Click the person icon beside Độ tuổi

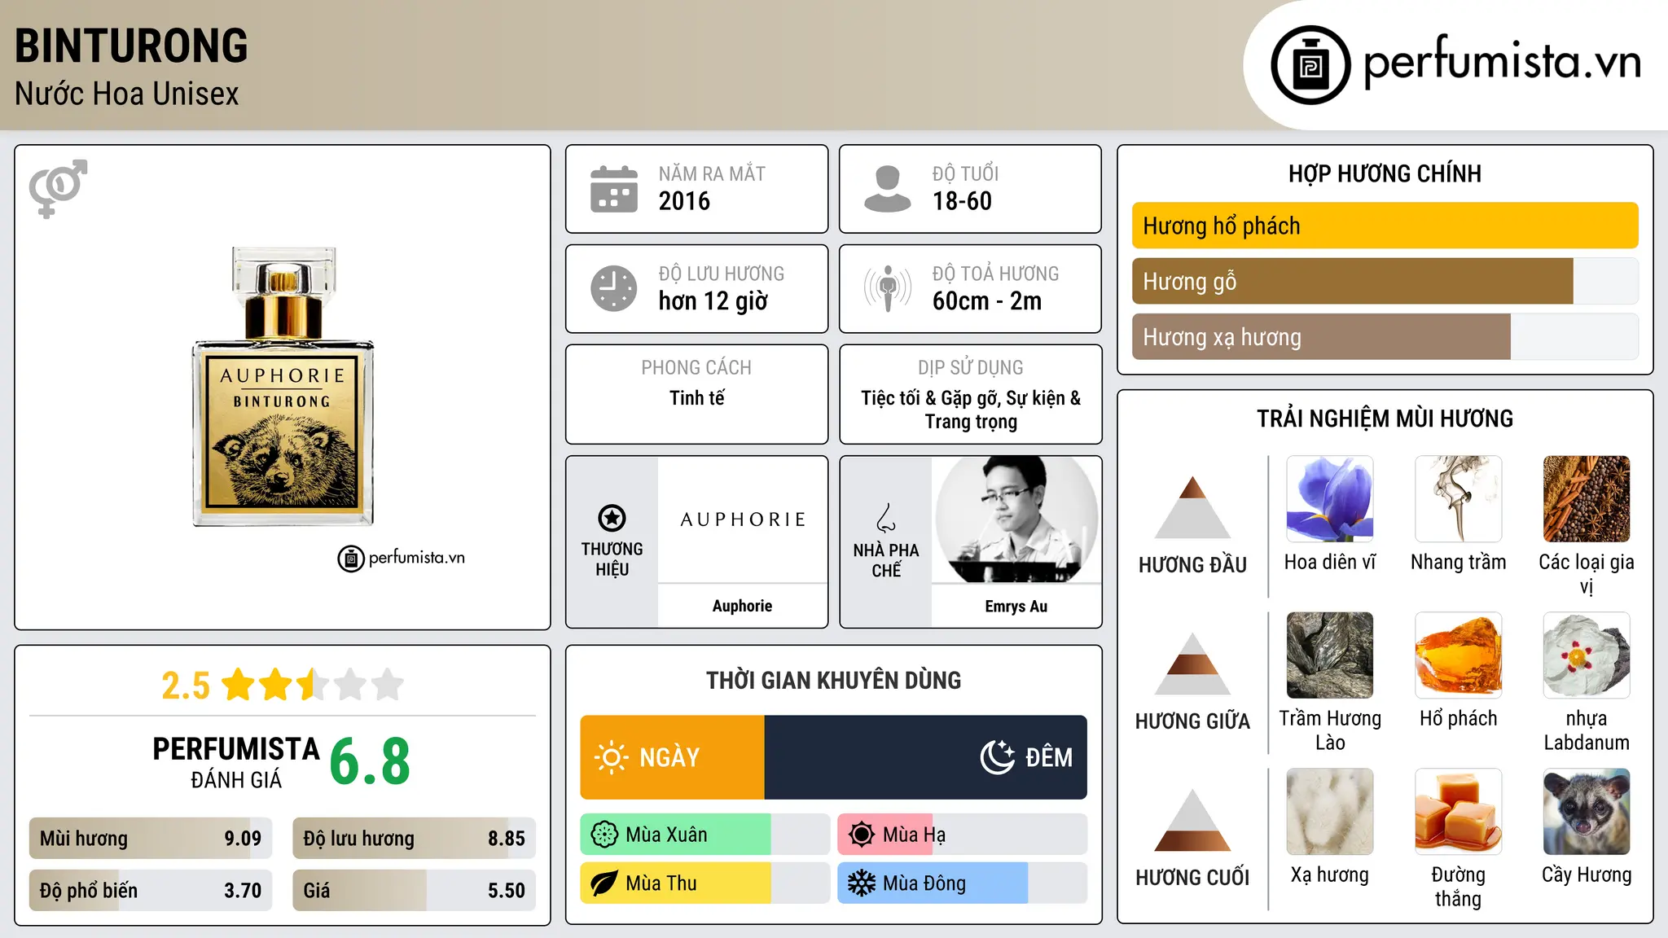pos(887,189)
